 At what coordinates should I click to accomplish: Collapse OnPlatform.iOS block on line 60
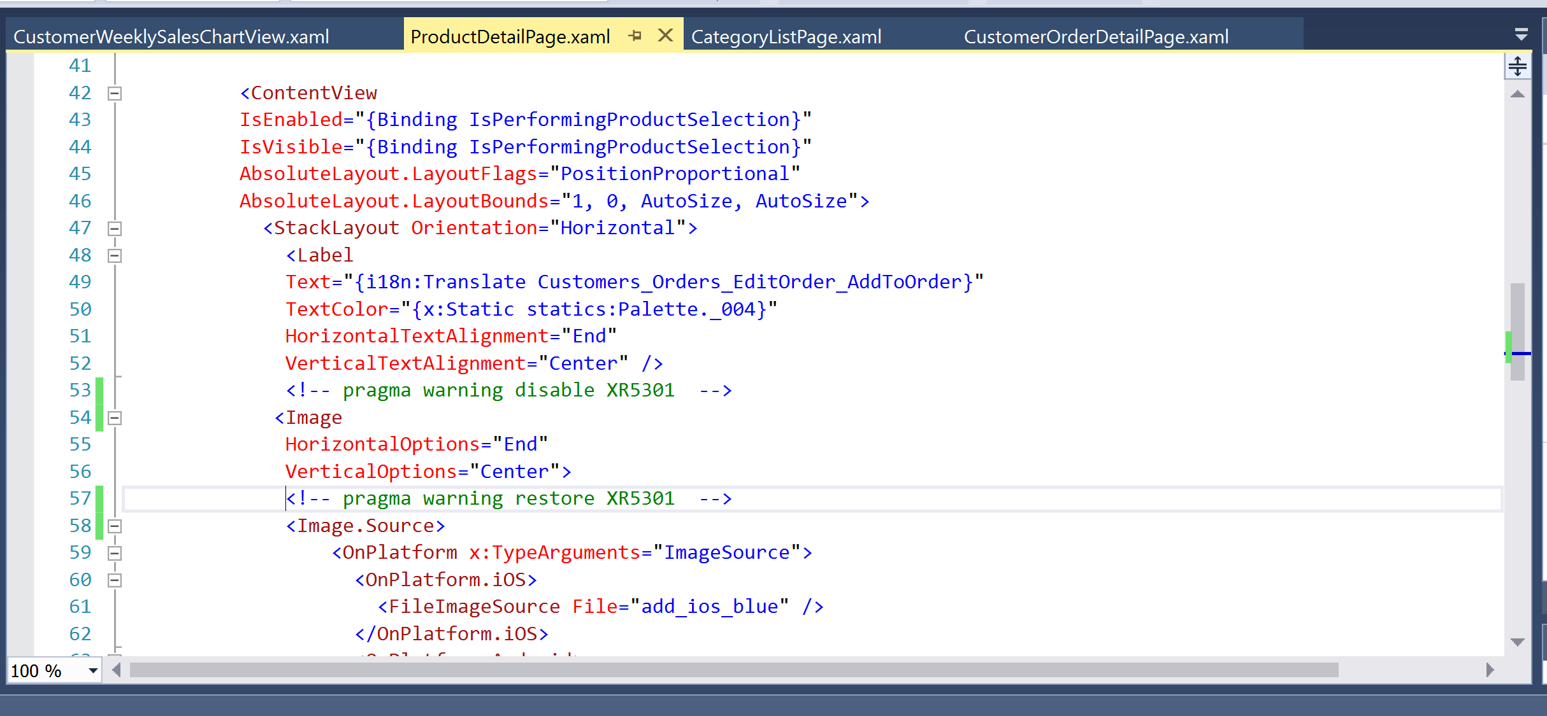(x=115, y=580)
